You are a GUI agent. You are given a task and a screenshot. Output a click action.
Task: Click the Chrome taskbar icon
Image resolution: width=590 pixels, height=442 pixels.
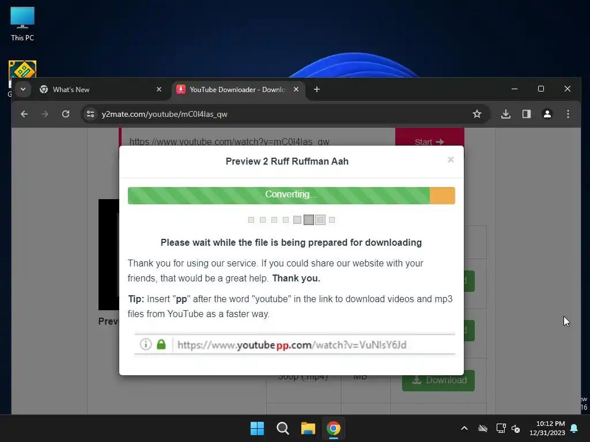[x=334, y=428]
